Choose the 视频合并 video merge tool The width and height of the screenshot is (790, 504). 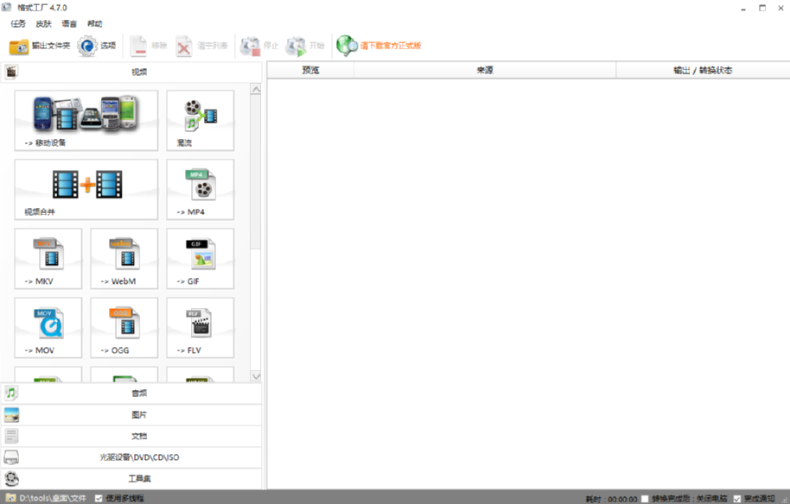click(x=86, y=190)
